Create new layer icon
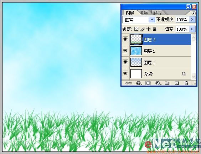 (x=177, y=83)
